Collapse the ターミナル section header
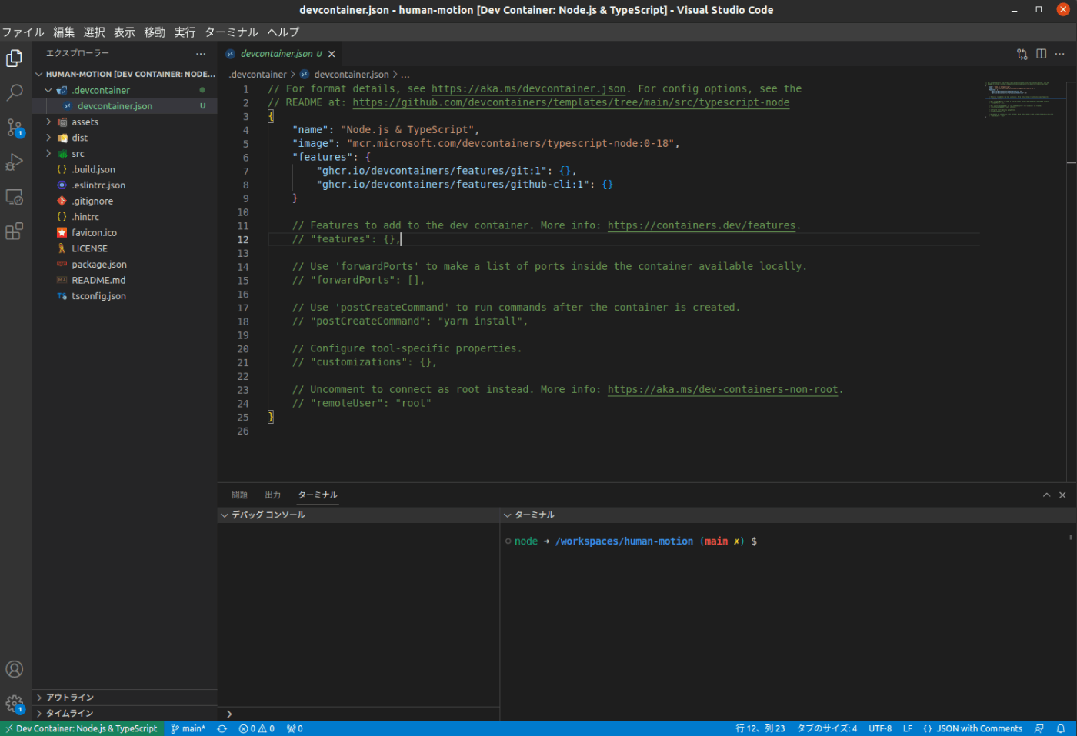1077x736 pixels. coord(788,515)
